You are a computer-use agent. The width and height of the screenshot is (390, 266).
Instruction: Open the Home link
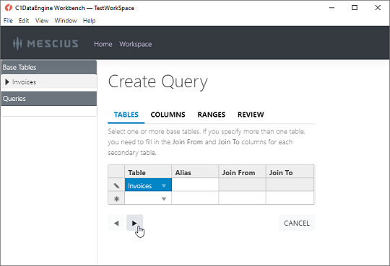(103, 44)
